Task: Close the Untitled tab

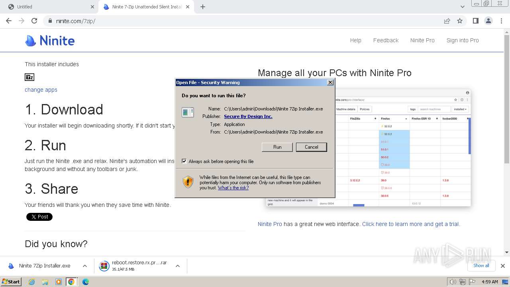Action: [92, 7]
